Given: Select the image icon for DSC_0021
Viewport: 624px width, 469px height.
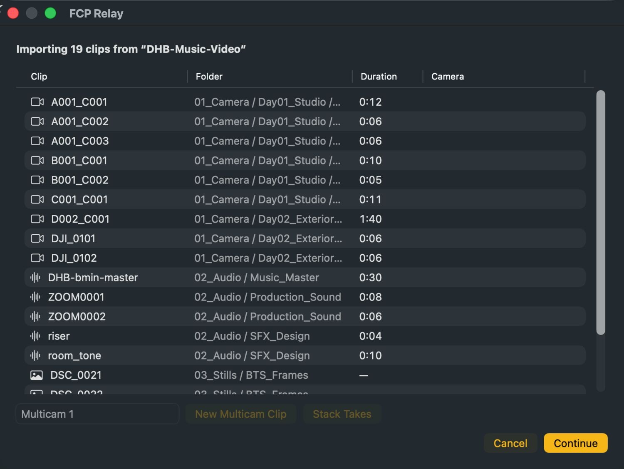Looking at the screenshot, I should (37, 375).
